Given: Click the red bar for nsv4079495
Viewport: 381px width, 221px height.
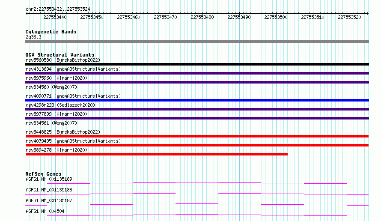Looking at the screenshot, I should (x=197, y=145).
